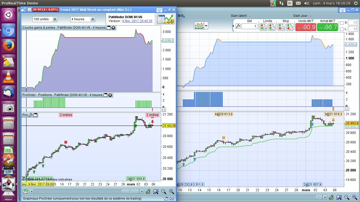
Task: Maximize the Courbe gains & pertes panel
Action: [108, 28]
